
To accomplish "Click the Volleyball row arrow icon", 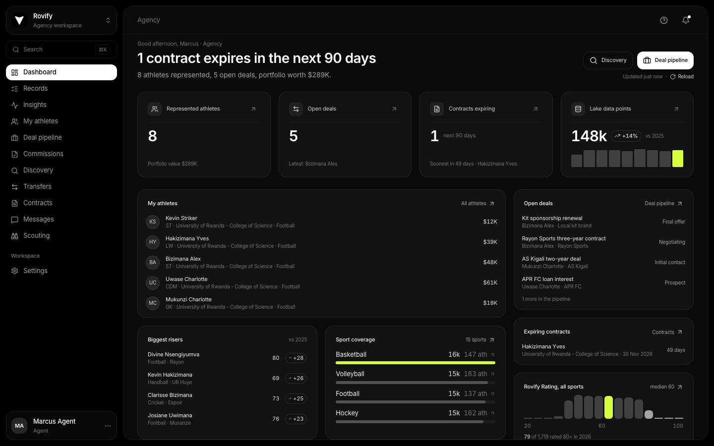I will (492, 374).
